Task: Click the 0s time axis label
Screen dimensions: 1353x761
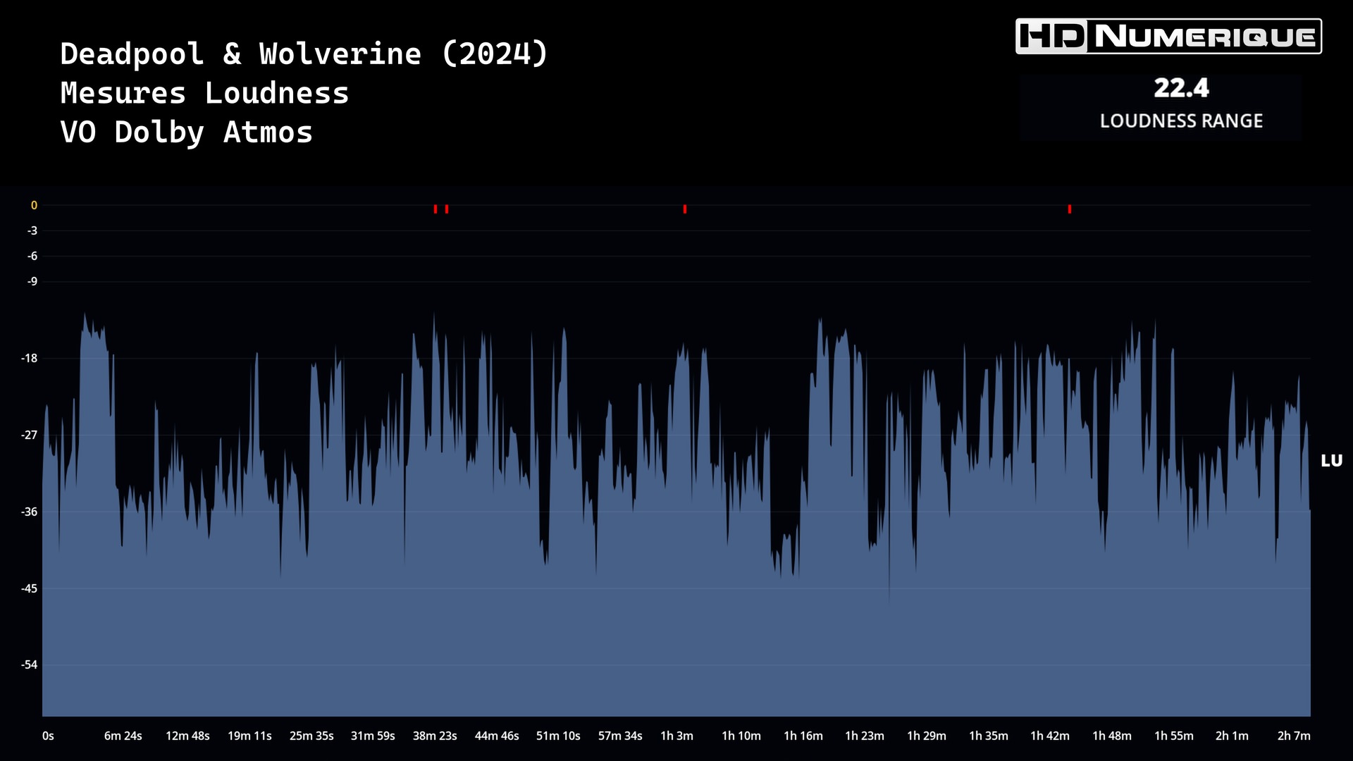Action: [x=48, y=736]
